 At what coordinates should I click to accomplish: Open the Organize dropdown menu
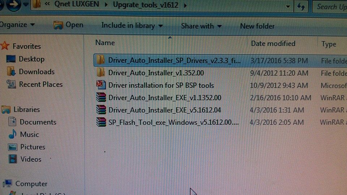tap(17, 25)
